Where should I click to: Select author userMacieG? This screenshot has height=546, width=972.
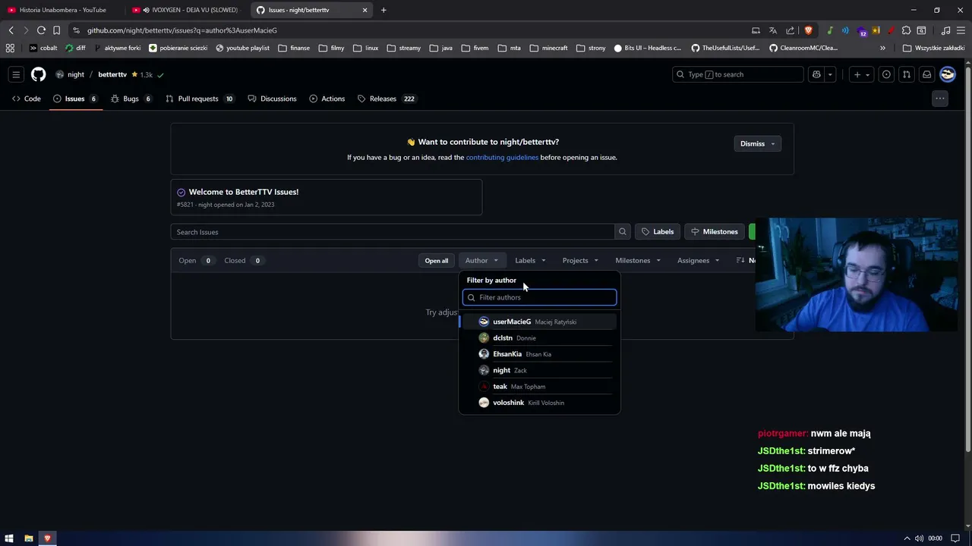click(x=539, y=322)
